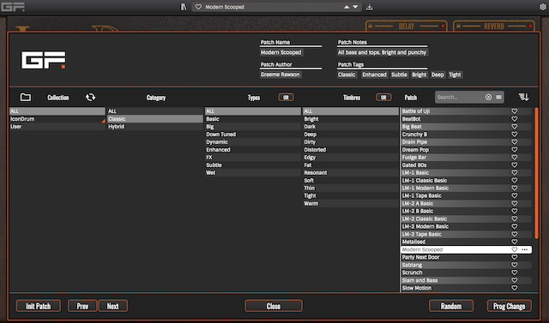
Task: Select the User collection
Action: point(57,127)
